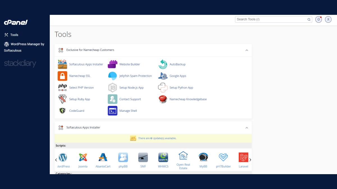This screenshot has width=337, height=189.
Task: Click the Exclusive for Namecheap Customers header text
Action: point(90,50)
